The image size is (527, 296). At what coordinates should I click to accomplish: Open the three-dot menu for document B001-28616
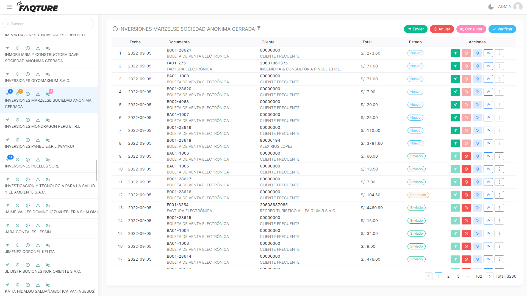pyautogui.click(x=499, y=195)
